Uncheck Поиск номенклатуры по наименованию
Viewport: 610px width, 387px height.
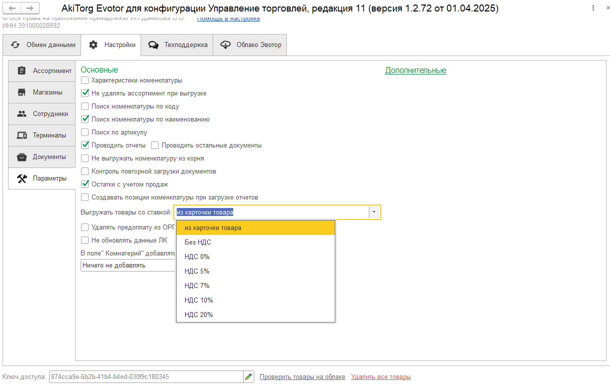pos(85,119)
